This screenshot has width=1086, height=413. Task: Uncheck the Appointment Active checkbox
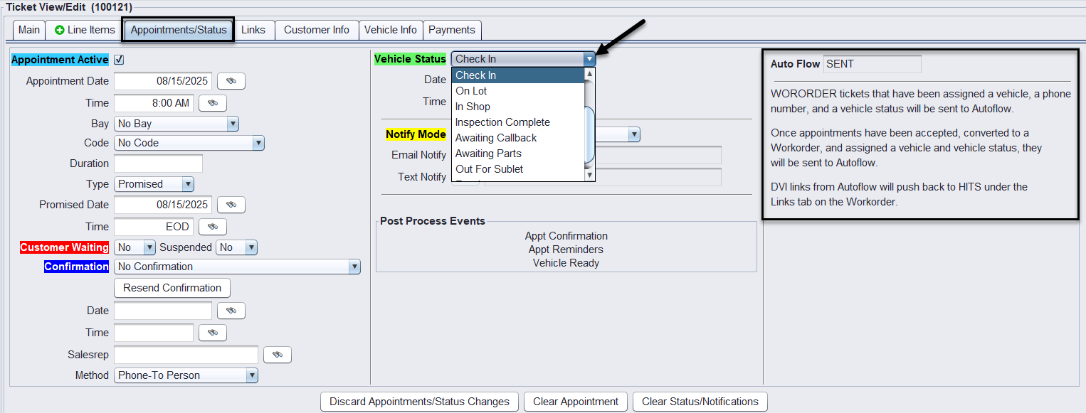click(x=119, y=60)
